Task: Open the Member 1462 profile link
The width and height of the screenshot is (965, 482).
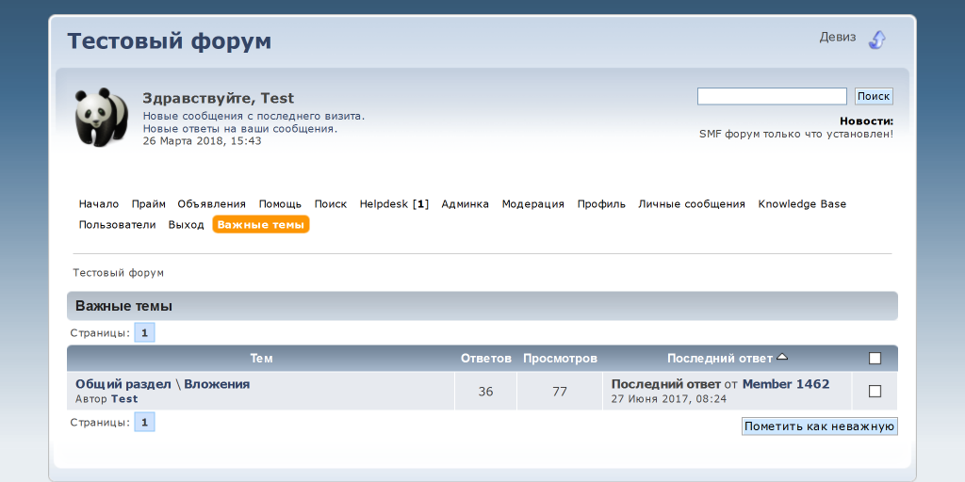Action: point(786,384)
